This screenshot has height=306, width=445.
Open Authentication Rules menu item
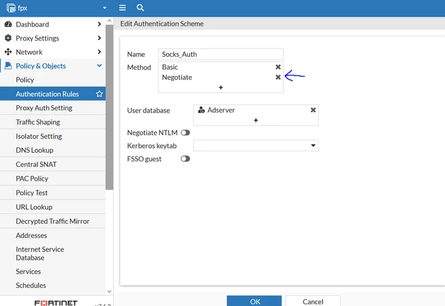pos(53,94)
